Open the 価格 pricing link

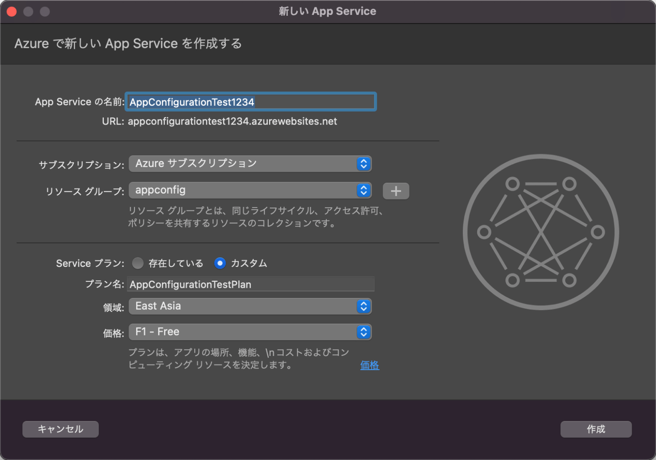369,365
